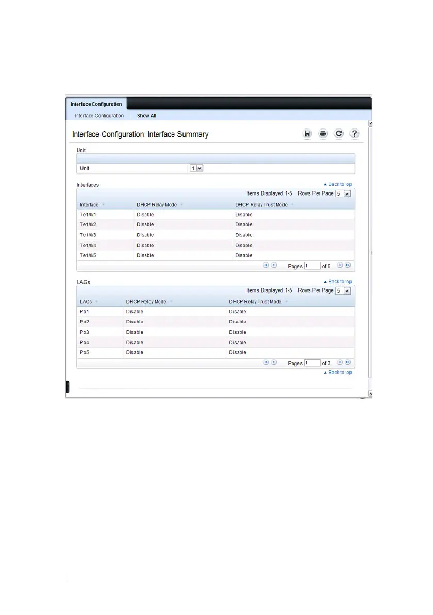Select the Po4 LAG row
Viewport: 433px width, 615px height.
(x=215, y=343)
